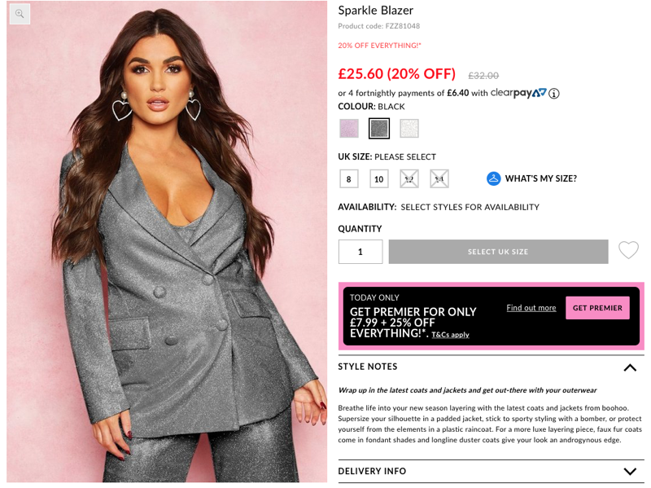
Task: Select UK size 10
Action: pos(379,179)
